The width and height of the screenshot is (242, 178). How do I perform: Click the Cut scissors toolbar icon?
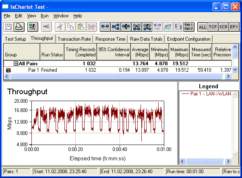pyautogui.click(x=60, y=27)
